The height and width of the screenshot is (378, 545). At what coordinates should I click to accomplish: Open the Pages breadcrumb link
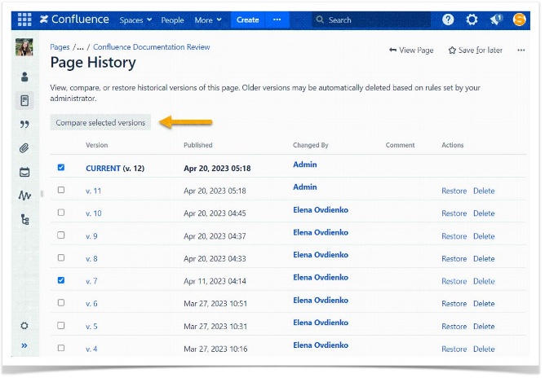60,47
